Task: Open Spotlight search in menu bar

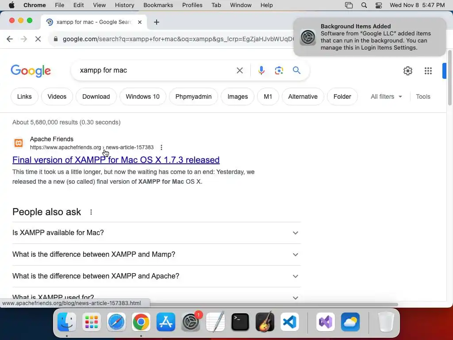Action: (364, 5)
